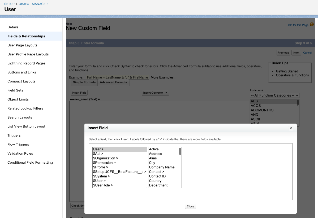Image resolution: width=318 pixels, height=218 pixels.
Task: Open Flow Triggers from the sidebar
Action: (18, 144)
